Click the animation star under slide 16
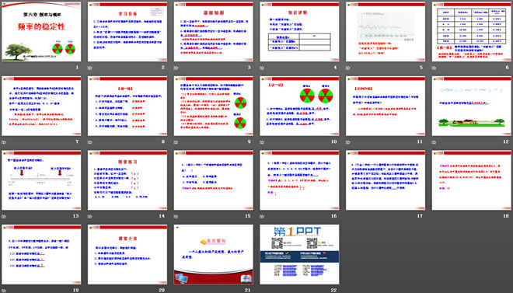Viewport: 513px width, 293px height. [262, 217]
